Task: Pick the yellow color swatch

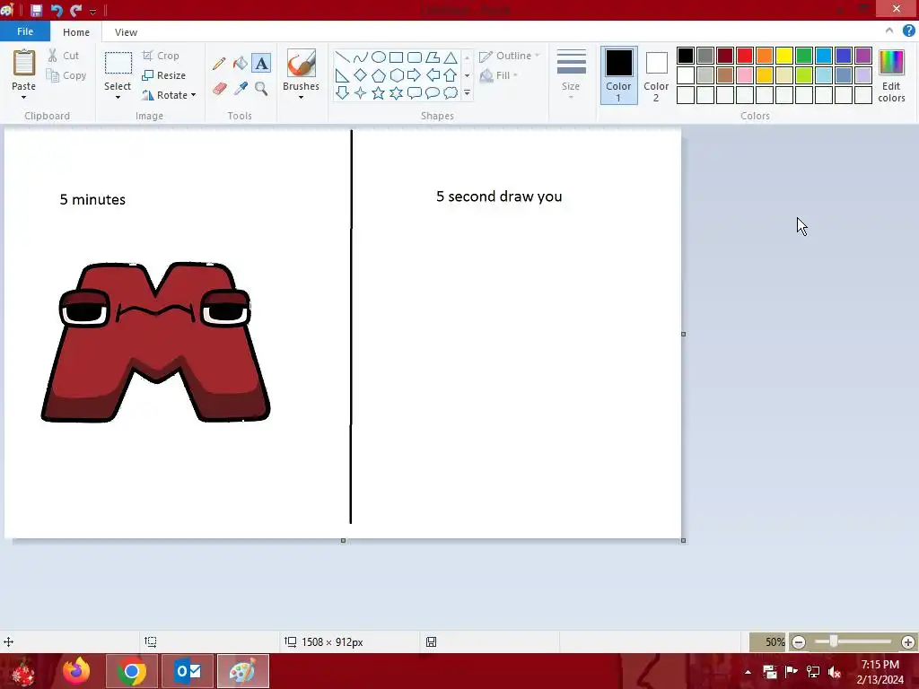Action: [x=784, y=56]
